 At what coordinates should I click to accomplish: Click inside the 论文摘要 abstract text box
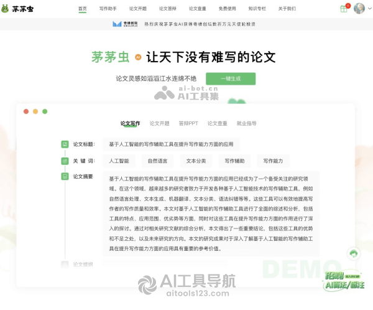tap(211, 214)
